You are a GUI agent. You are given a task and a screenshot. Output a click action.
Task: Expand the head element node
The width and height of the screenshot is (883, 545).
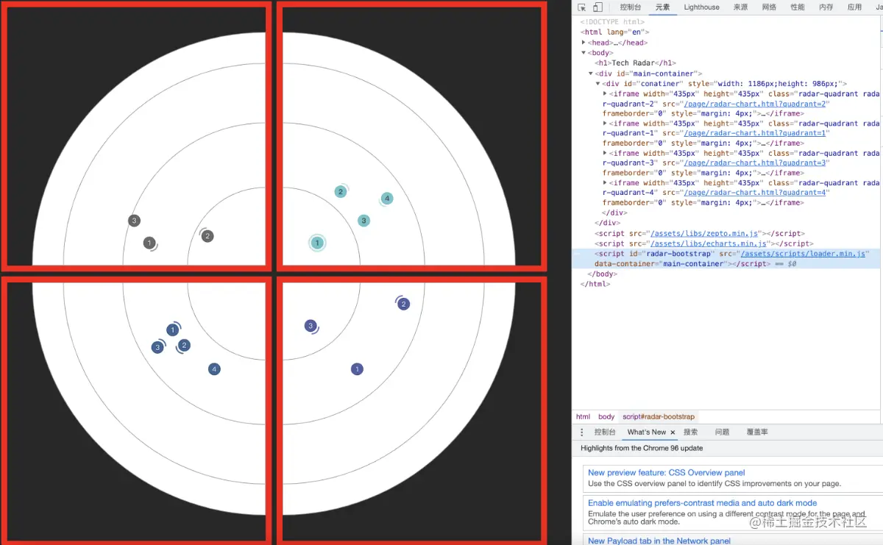tap(584, 43)
